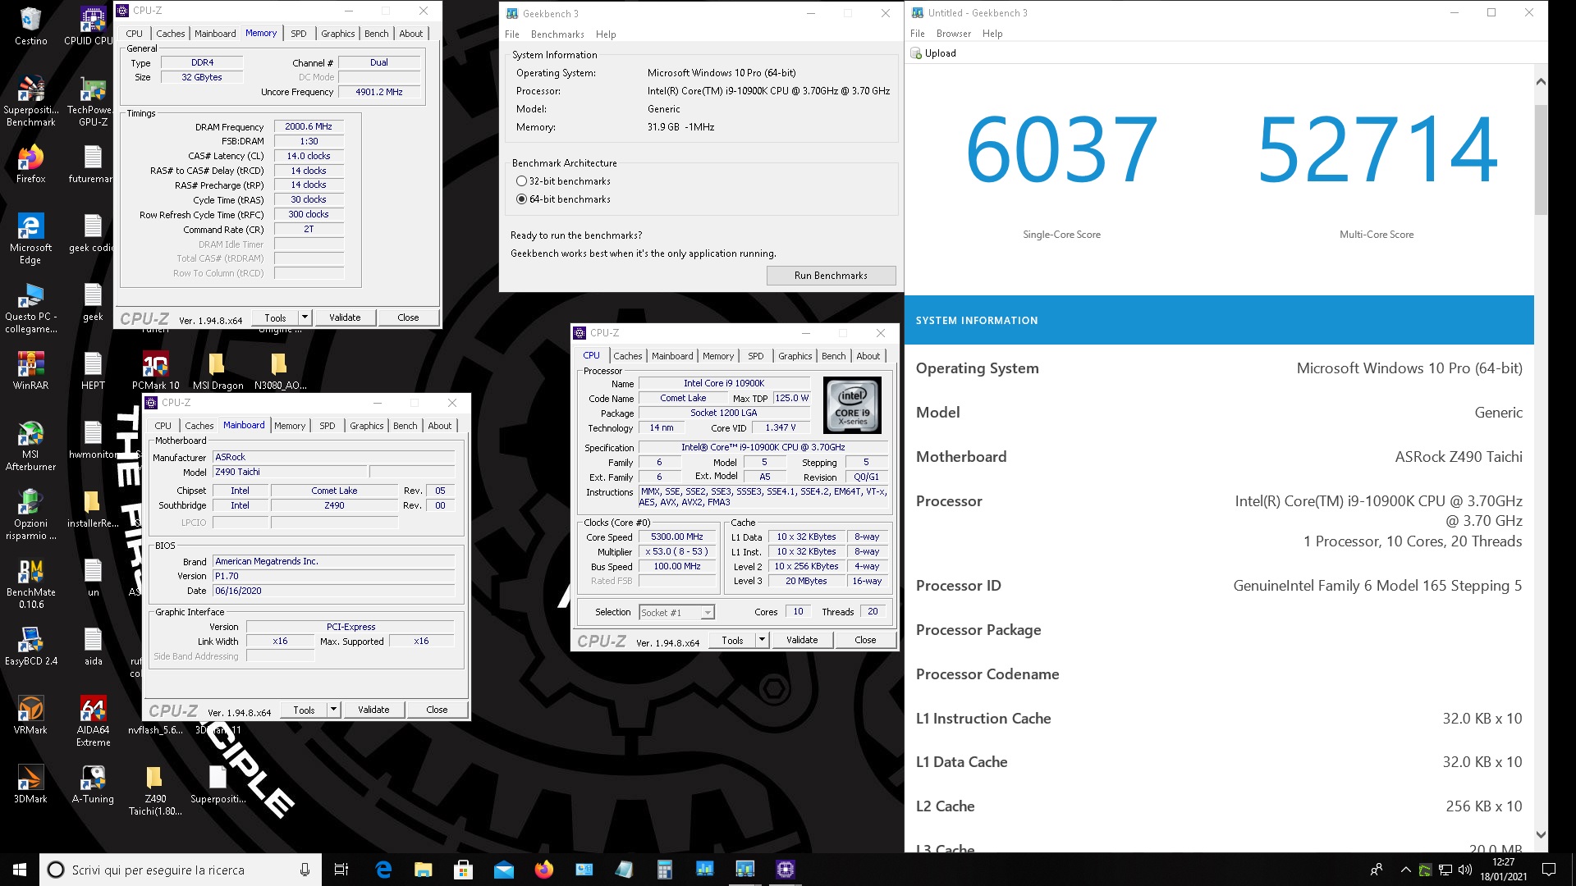Click Validate in Mainboard CPU-Z window

[x=373, y=710]
